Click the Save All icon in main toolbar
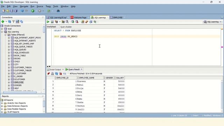 click(16, 11)
